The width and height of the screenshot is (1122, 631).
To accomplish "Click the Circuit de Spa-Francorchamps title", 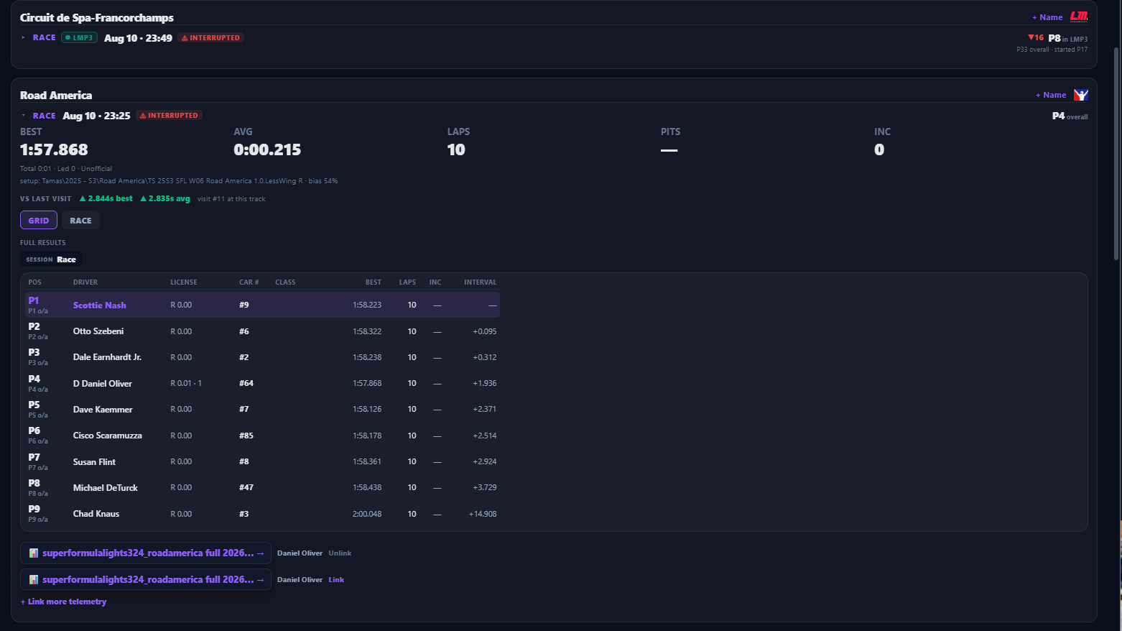I will point(97,18).
